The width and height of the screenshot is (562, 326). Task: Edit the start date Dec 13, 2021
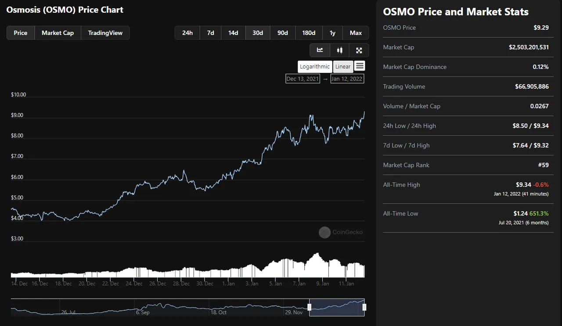click(303, 79)
